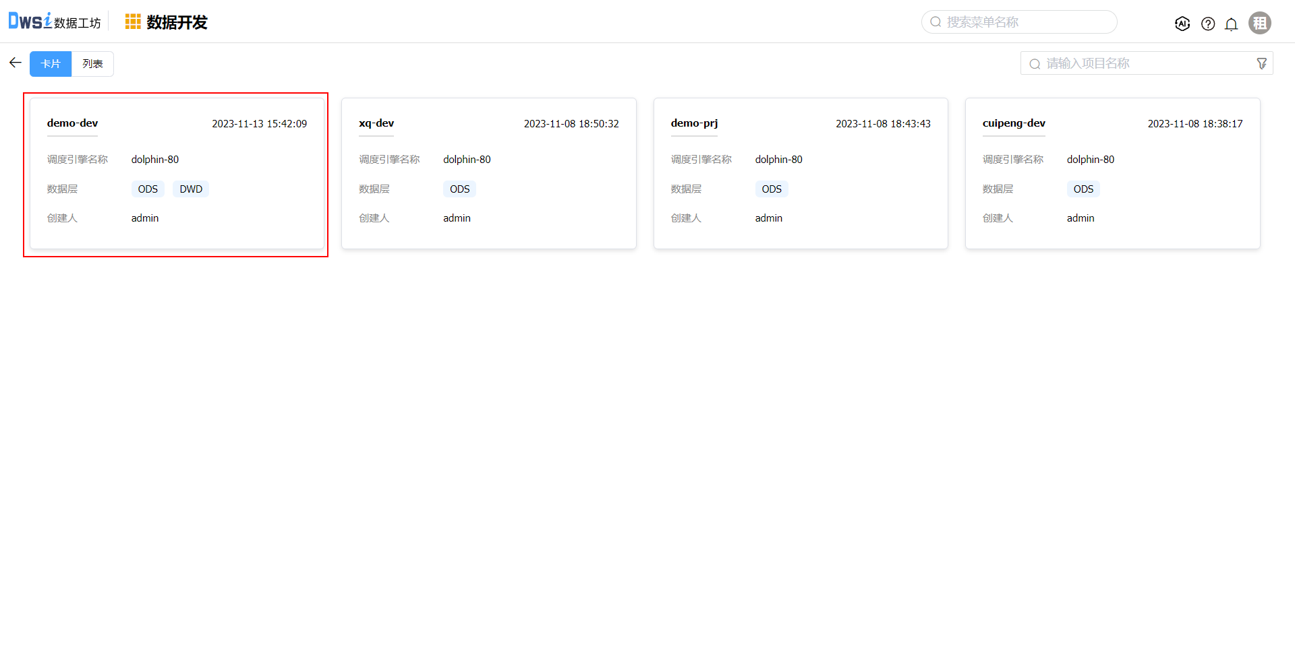Open the notifications bell
Screen dimensions: 1295x648
1231,24
